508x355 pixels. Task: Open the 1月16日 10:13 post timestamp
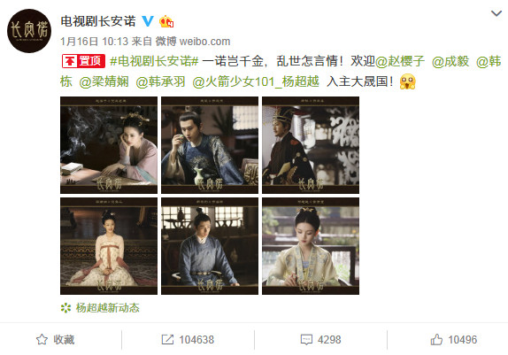point(95,42)
